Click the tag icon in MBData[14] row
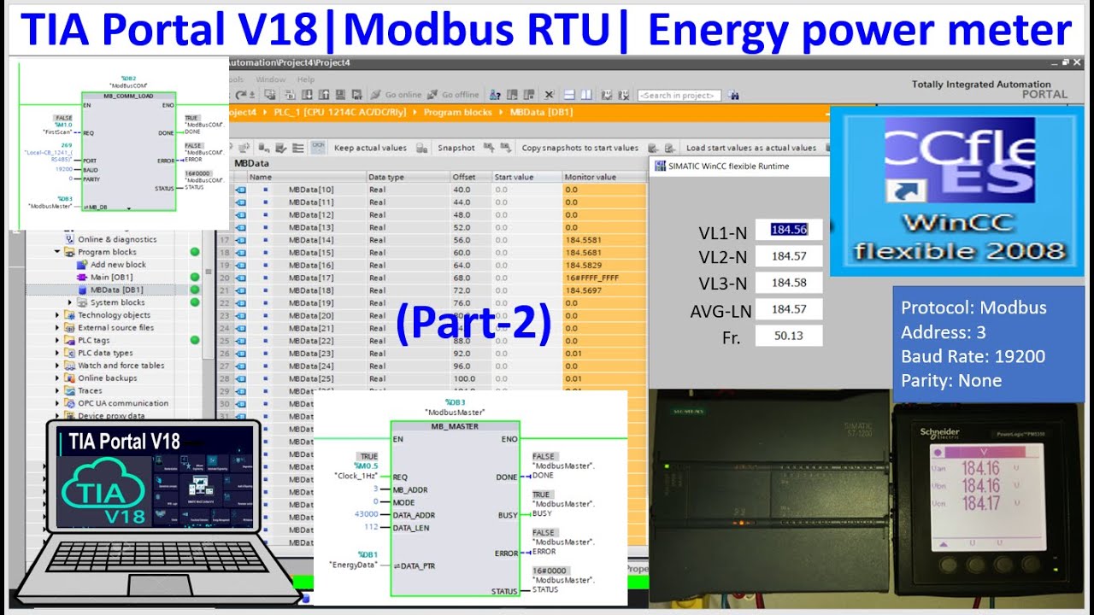 tap(239, 240)
